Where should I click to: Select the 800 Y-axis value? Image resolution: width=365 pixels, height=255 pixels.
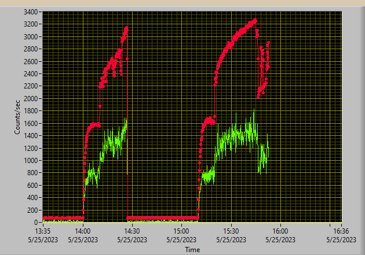(x=32, y=173)
